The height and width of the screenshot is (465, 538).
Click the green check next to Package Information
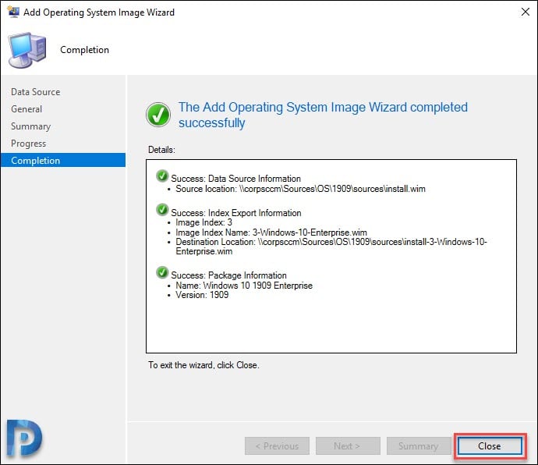(x=162, y=272)
